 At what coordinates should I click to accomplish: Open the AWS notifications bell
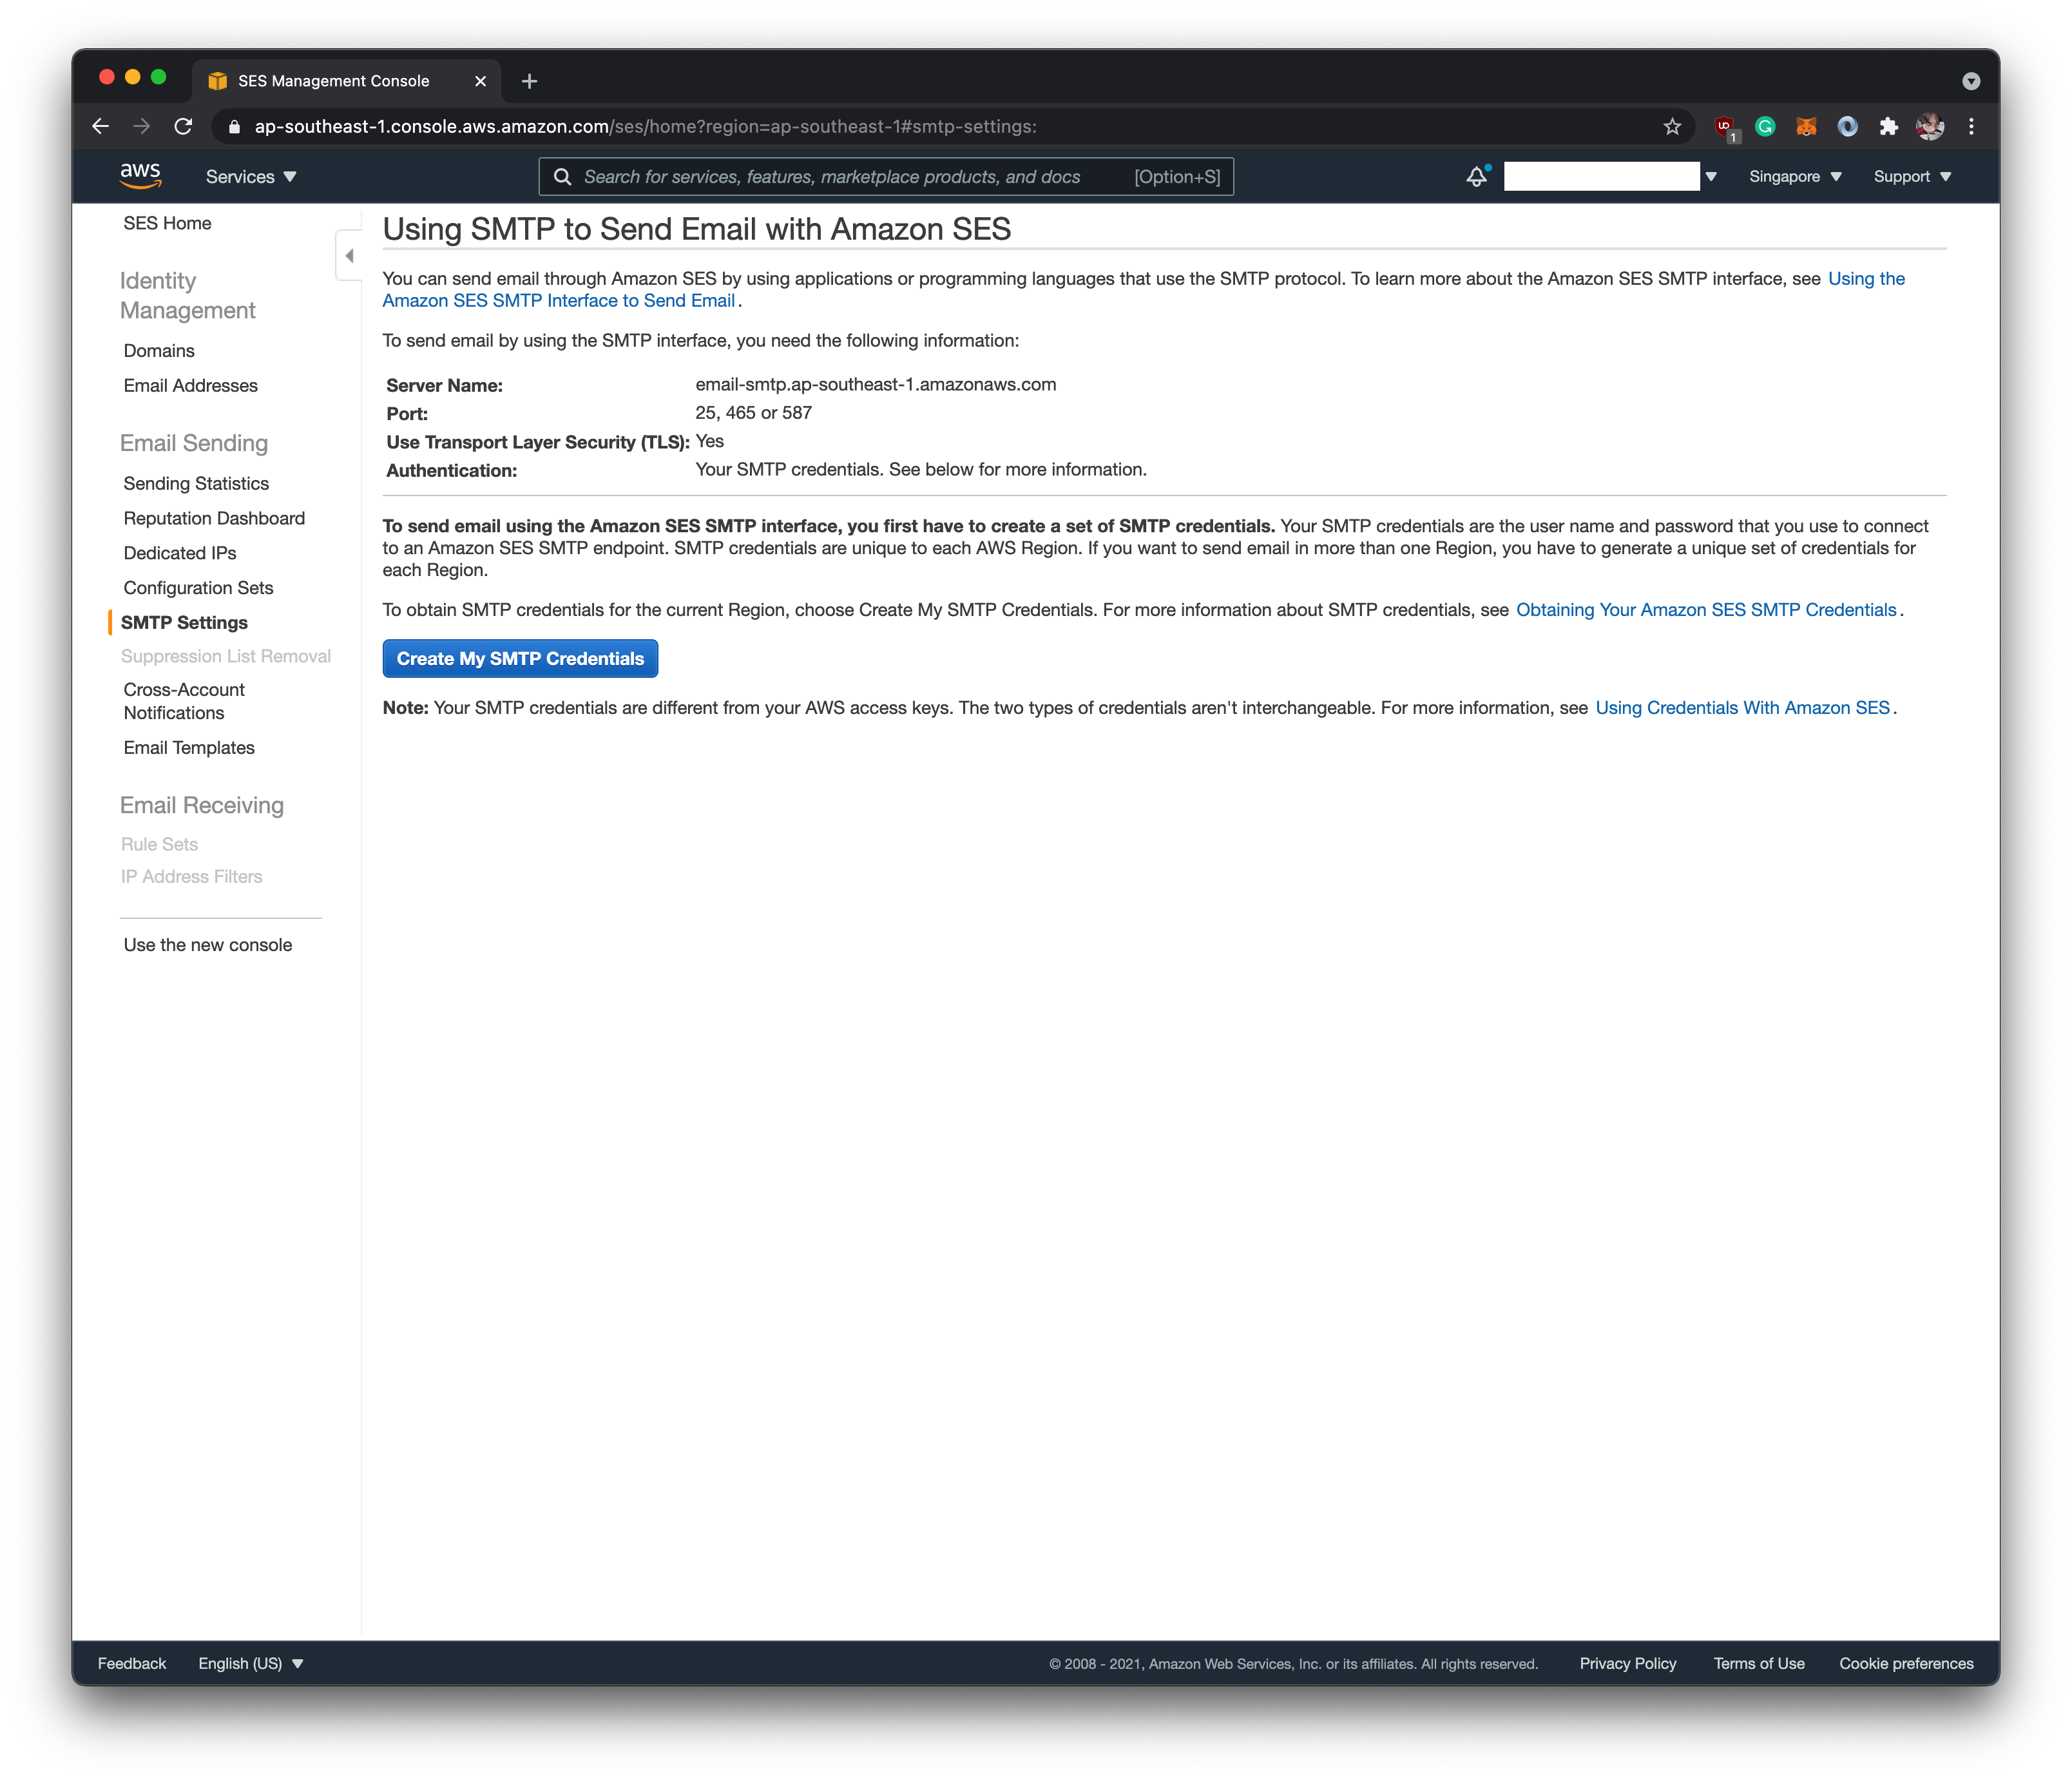click(x=1477, y=176)
